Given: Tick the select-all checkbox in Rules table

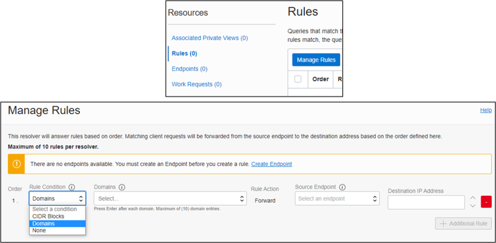Looking at the screenshot, I should [x=298, y=79].
